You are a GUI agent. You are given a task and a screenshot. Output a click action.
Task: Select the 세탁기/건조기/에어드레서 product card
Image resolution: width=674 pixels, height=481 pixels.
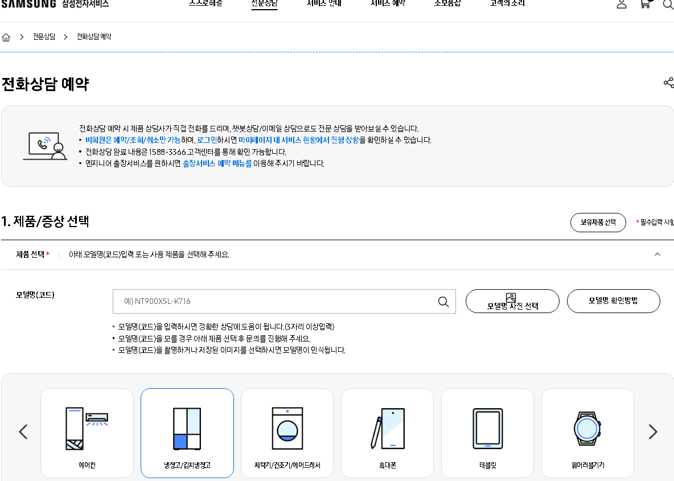(287, 433)
